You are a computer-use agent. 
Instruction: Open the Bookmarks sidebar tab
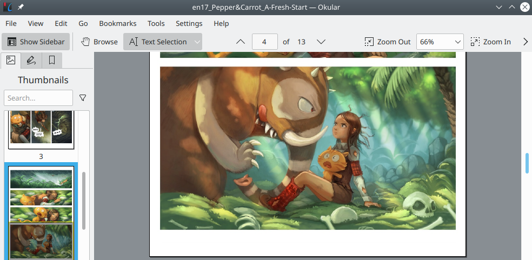pyautogui.click(x=52, y=60)
